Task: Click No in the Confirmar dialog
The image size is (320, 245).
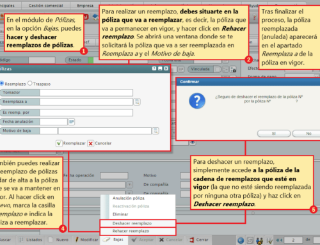Action: tap(307, 134)
